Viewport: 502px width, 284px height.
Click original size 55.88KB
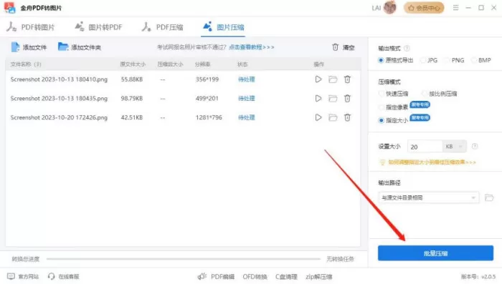pyautogui.click(x=131, y=79)
